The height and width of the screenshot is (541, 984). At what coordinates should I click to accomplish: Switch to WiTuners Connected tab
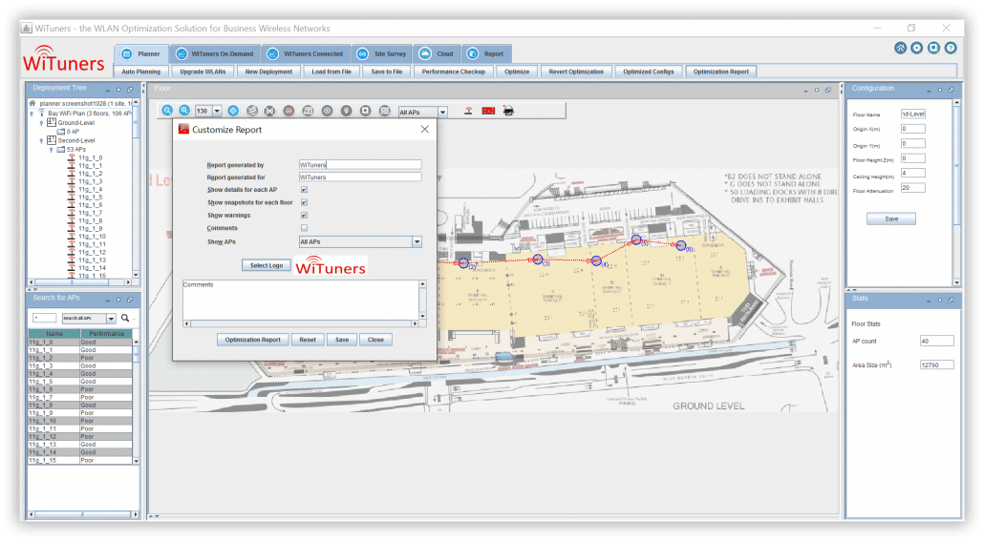(x=306, y=54)
